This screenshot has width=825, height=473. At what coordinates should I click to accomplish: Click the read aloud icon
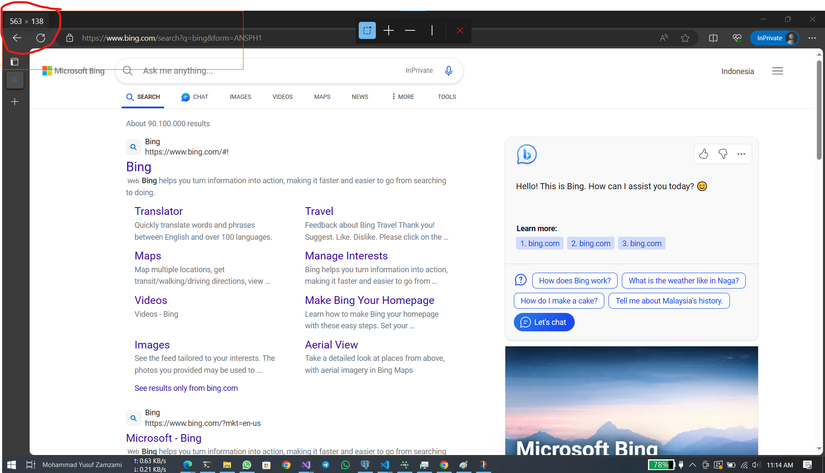(664, 38)
